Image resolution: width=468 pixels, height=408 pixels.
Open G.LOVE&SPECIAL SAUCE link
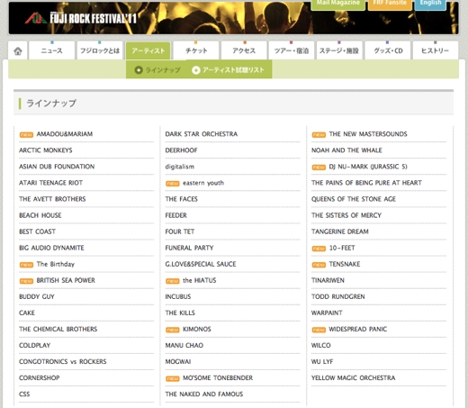pos(201,264)
